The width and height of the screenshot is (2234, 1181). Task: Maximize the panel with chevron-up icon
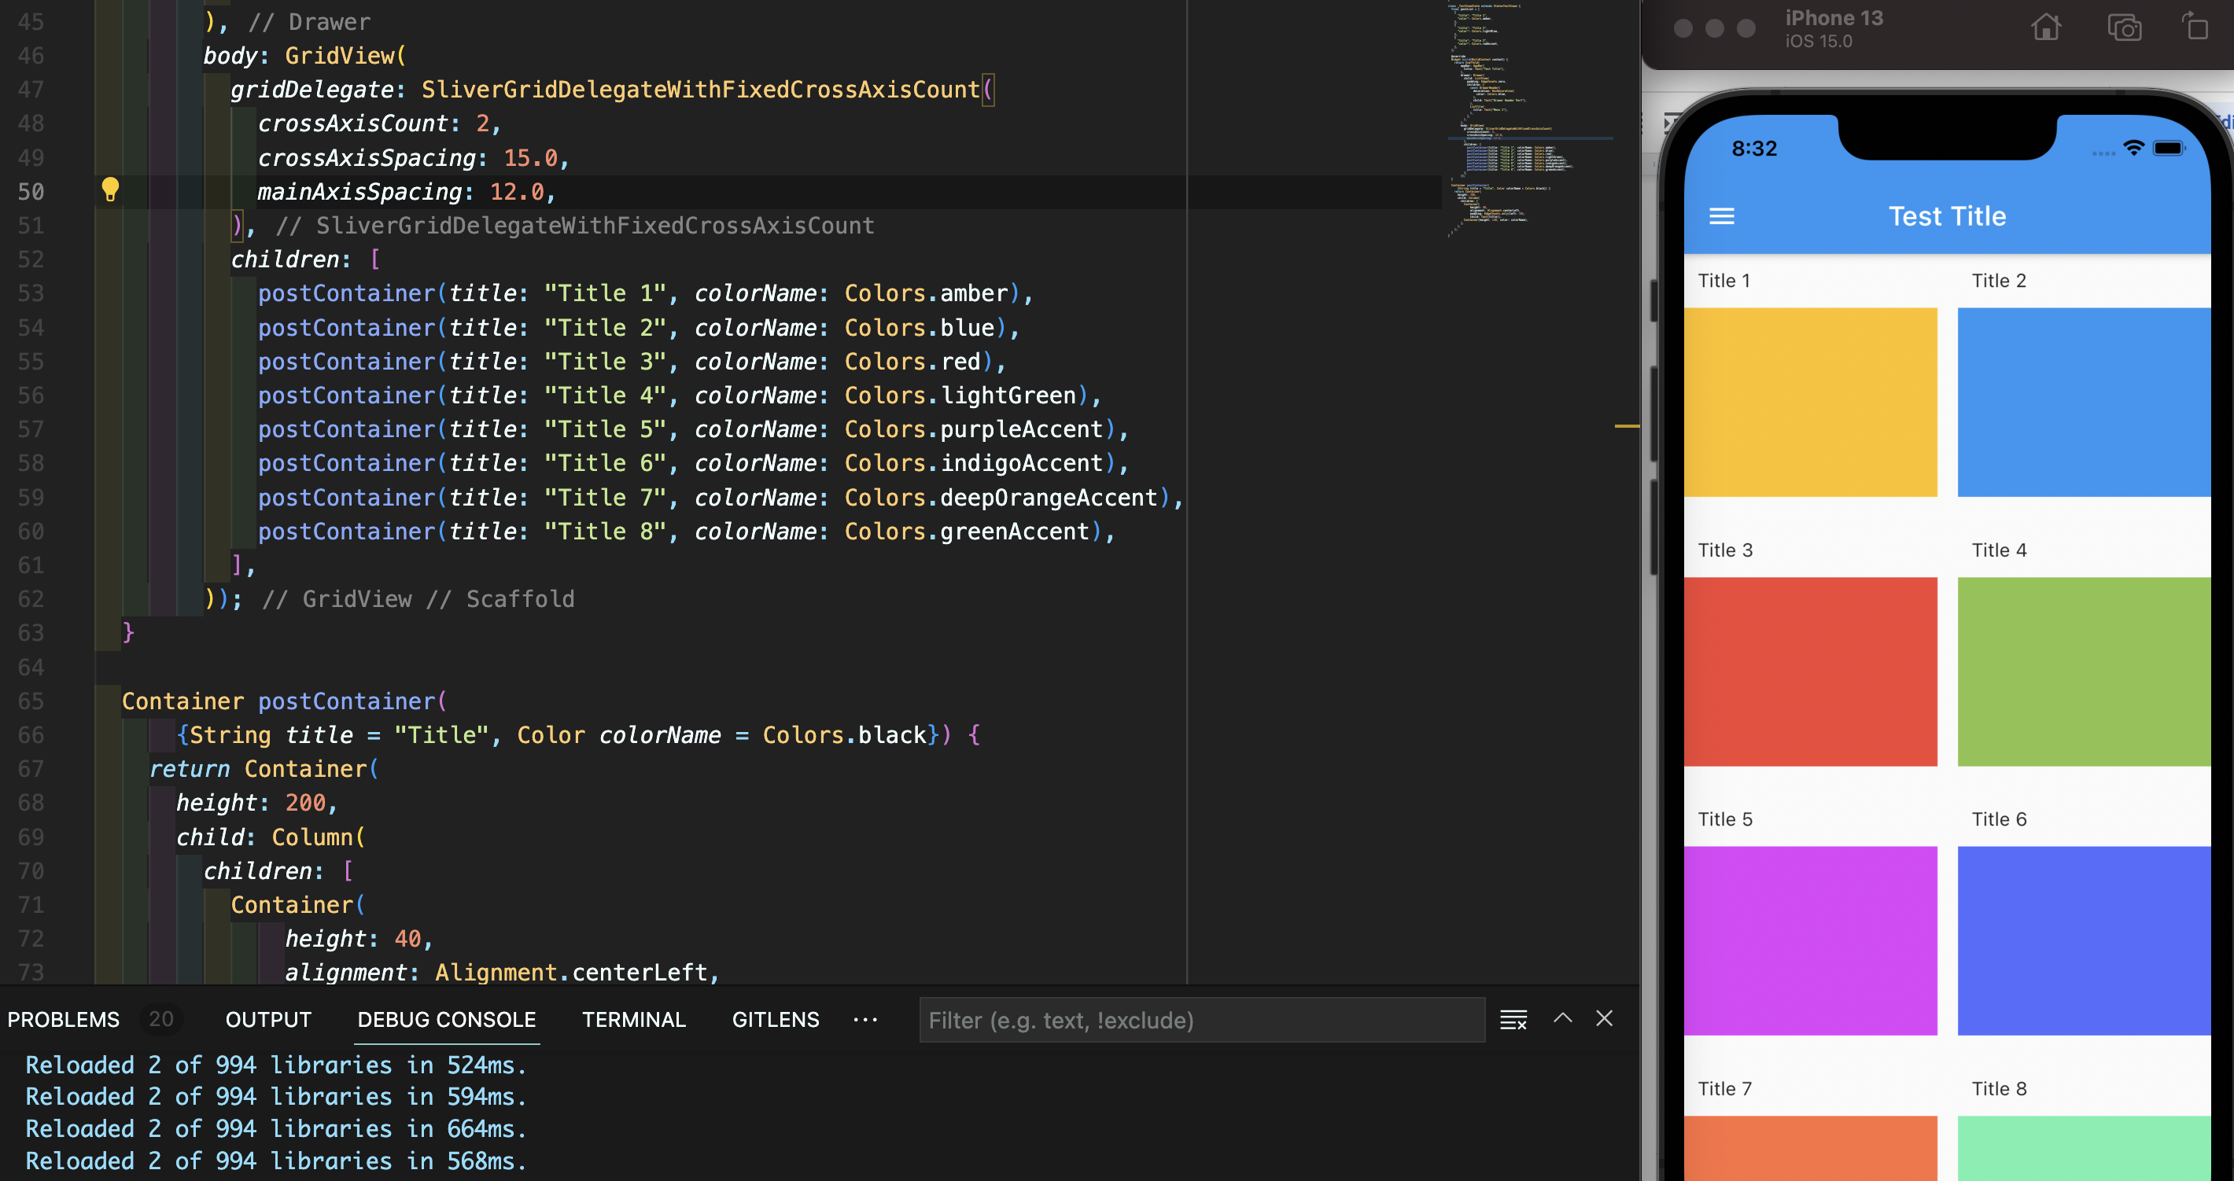click(1563, 1019)
